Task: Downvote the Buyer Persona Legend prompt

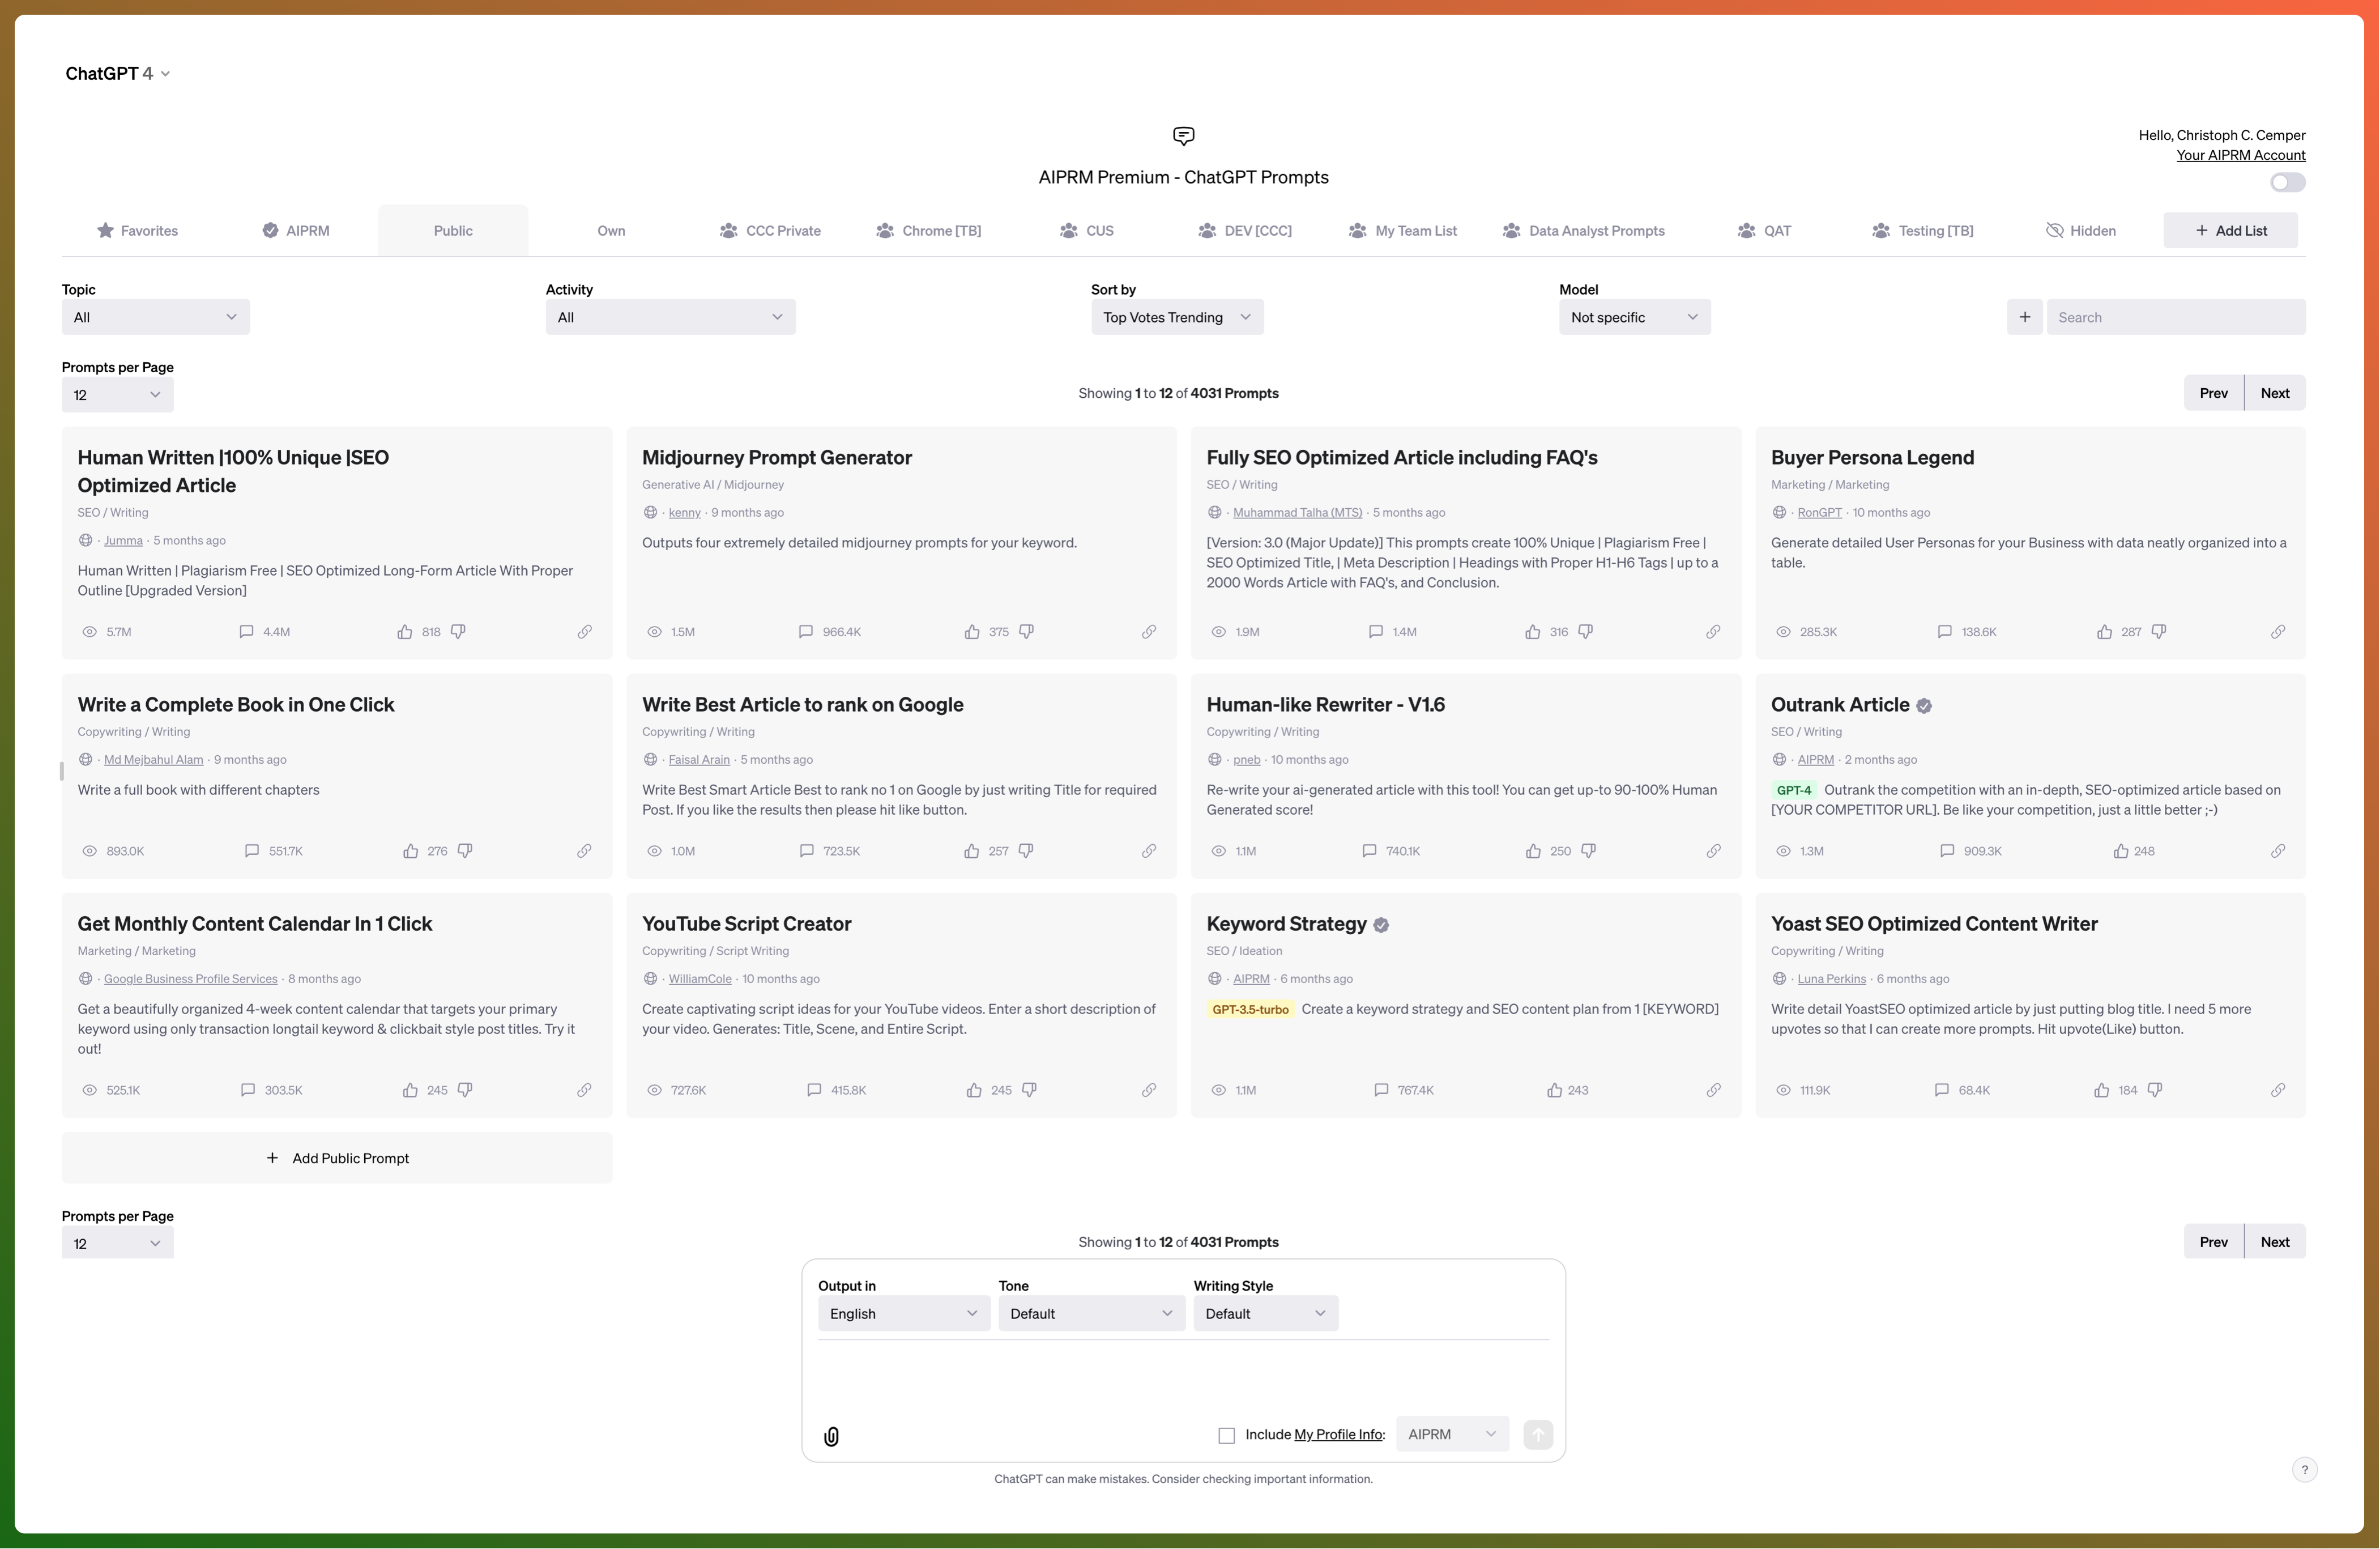Action: (x=2159, y=632)
